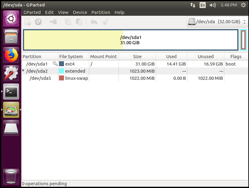Image resolution: width=249 pixels, height=188 pixels.
Task: Collapse the /dev/sda2 extended partition tree
Action: coord(23,71)
